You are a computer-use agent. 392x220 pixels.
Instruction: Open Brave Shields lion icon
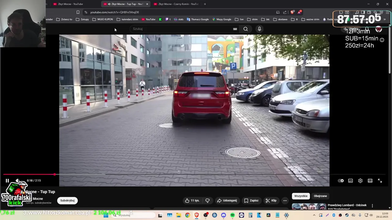(292, 12)
